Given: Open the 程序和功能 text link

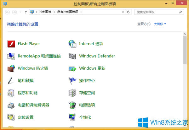Looking at the screenshot, I should [x=28, y=93].
